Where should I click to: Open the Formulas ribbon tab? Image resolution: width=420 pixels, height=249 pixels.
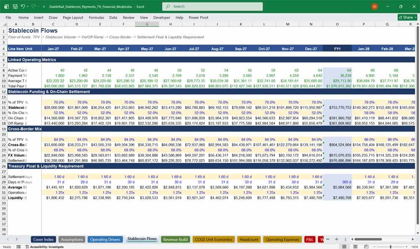[x=97, y=17]
